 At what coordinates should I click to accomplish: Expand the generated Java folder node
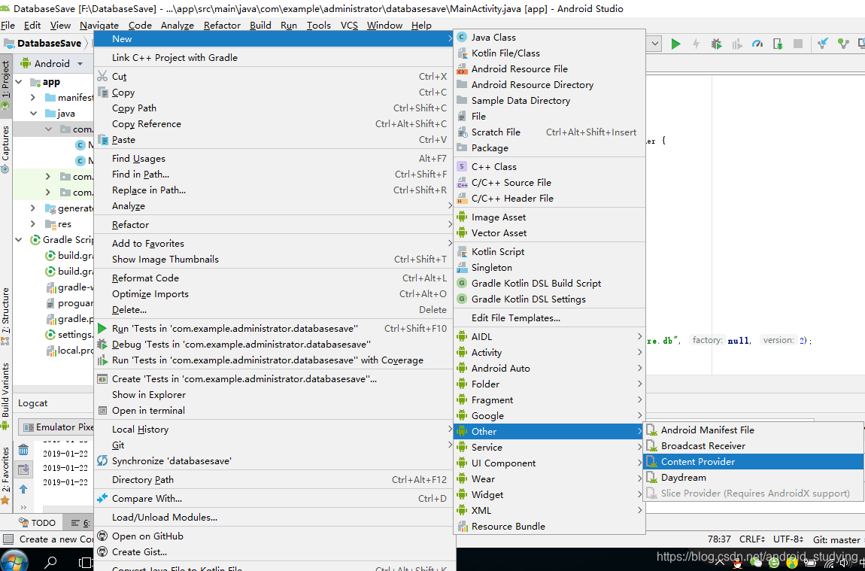(x=33, y=208)
